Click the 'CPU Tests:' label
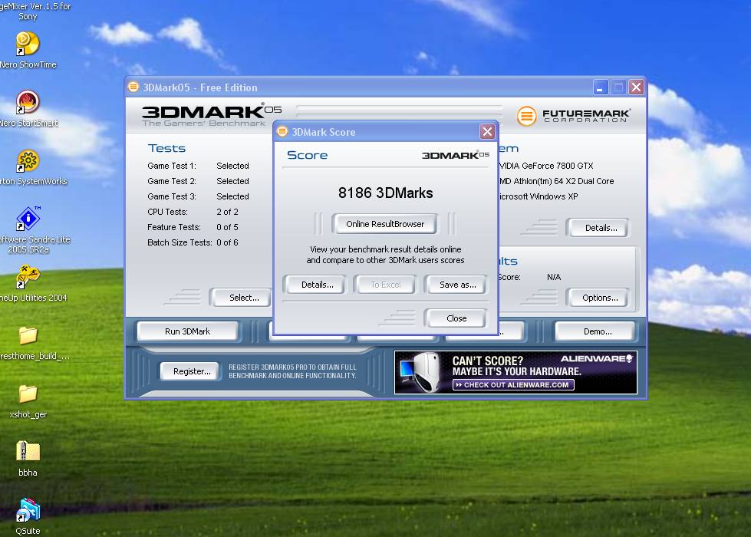The height and width of the screenshot is (537, 751). [x=168, y=212]
